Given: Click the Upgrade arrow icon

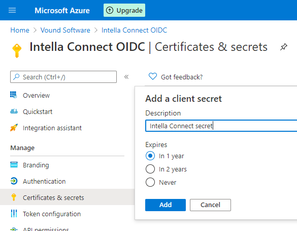Looking at the screenshot, I should pyautogui.click(x=110, y=10).
